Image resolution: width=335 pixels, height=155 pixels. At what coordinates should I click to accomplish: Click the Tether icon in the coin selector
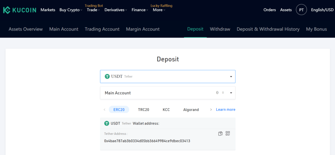(x=107, y=77)
